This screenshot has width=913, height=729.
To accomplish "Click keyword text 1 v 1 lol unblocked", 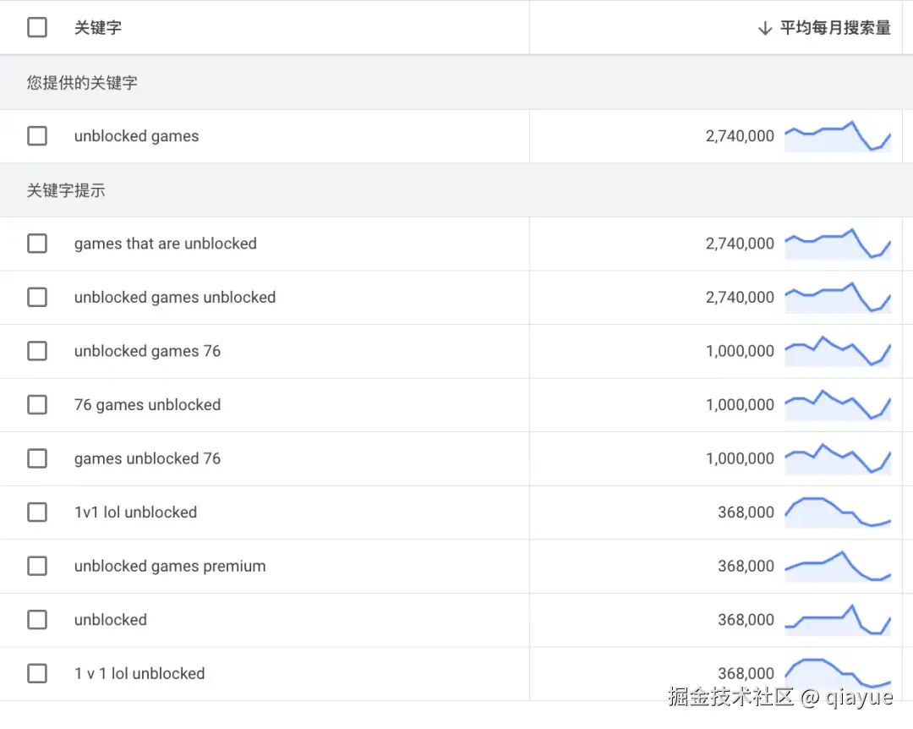I will click(139, 674).
